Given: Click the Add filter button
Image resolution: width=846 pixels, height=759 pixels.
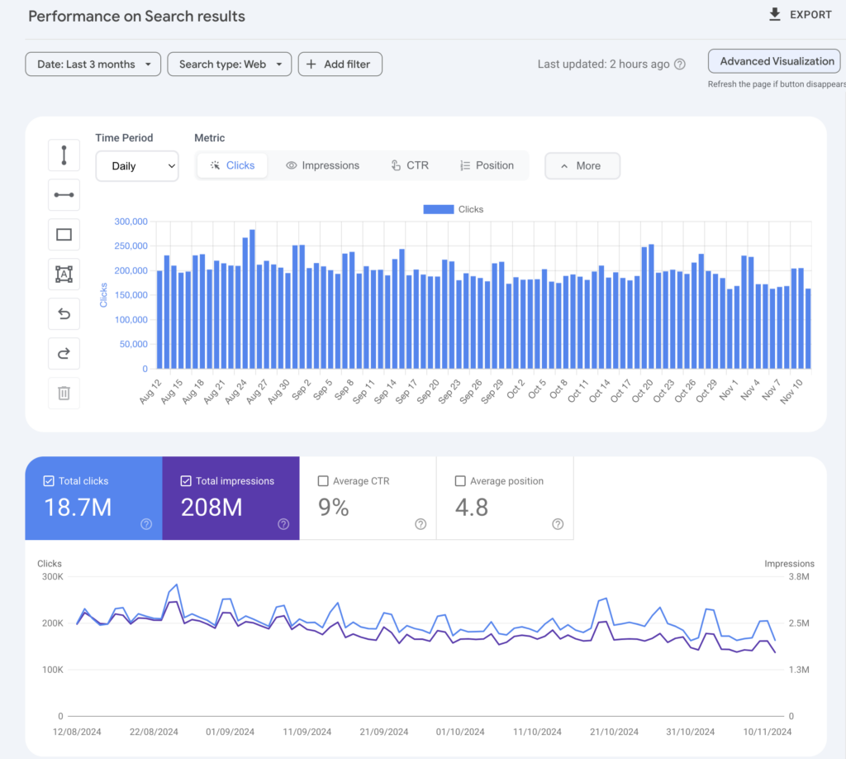Looking at the screenshot, I should pos(340,64).
